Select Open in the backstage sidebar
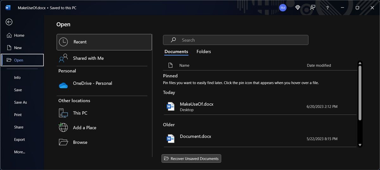This screenshot has width=380, height=170. (x=22, y=60)
